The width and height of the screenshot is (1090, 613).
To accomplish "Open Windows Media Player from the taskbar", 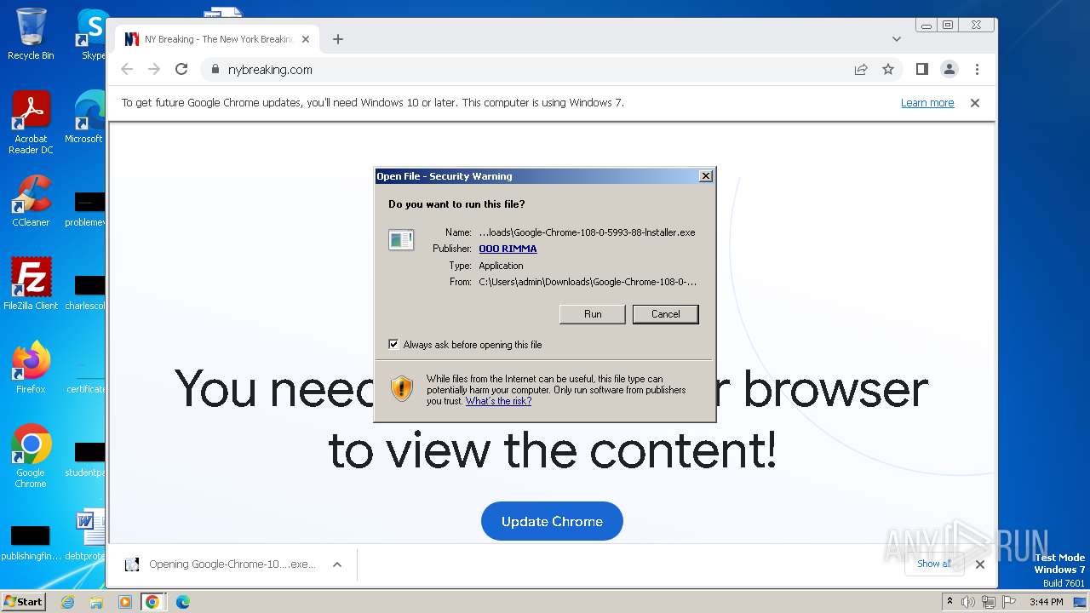I will 125,602.
